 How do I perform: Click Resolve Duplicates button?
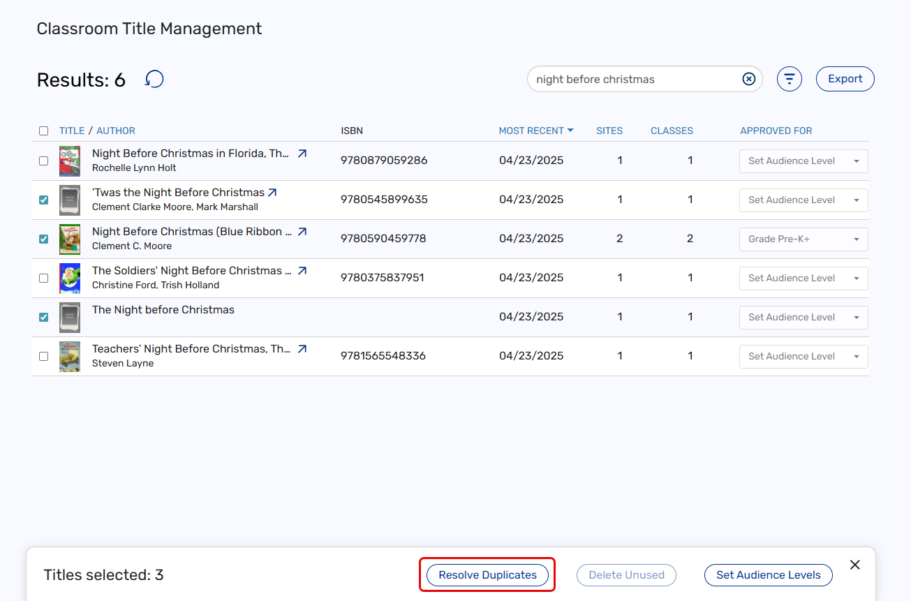(x=487, y=575)
